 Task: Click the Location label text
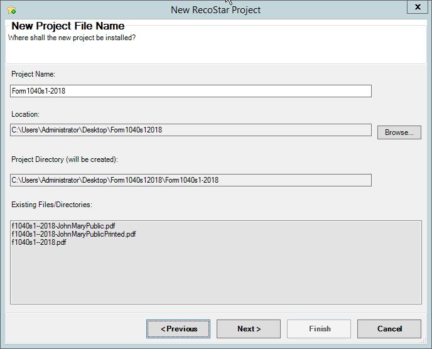[25, 114]
